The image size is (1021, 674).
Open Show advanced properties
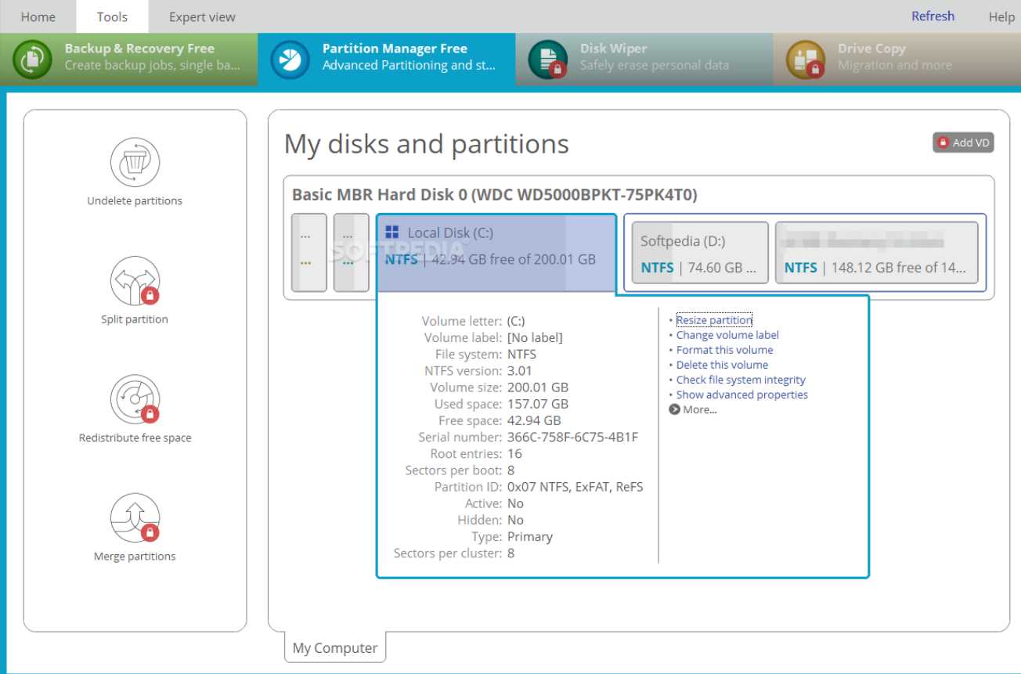pos(741,395)
